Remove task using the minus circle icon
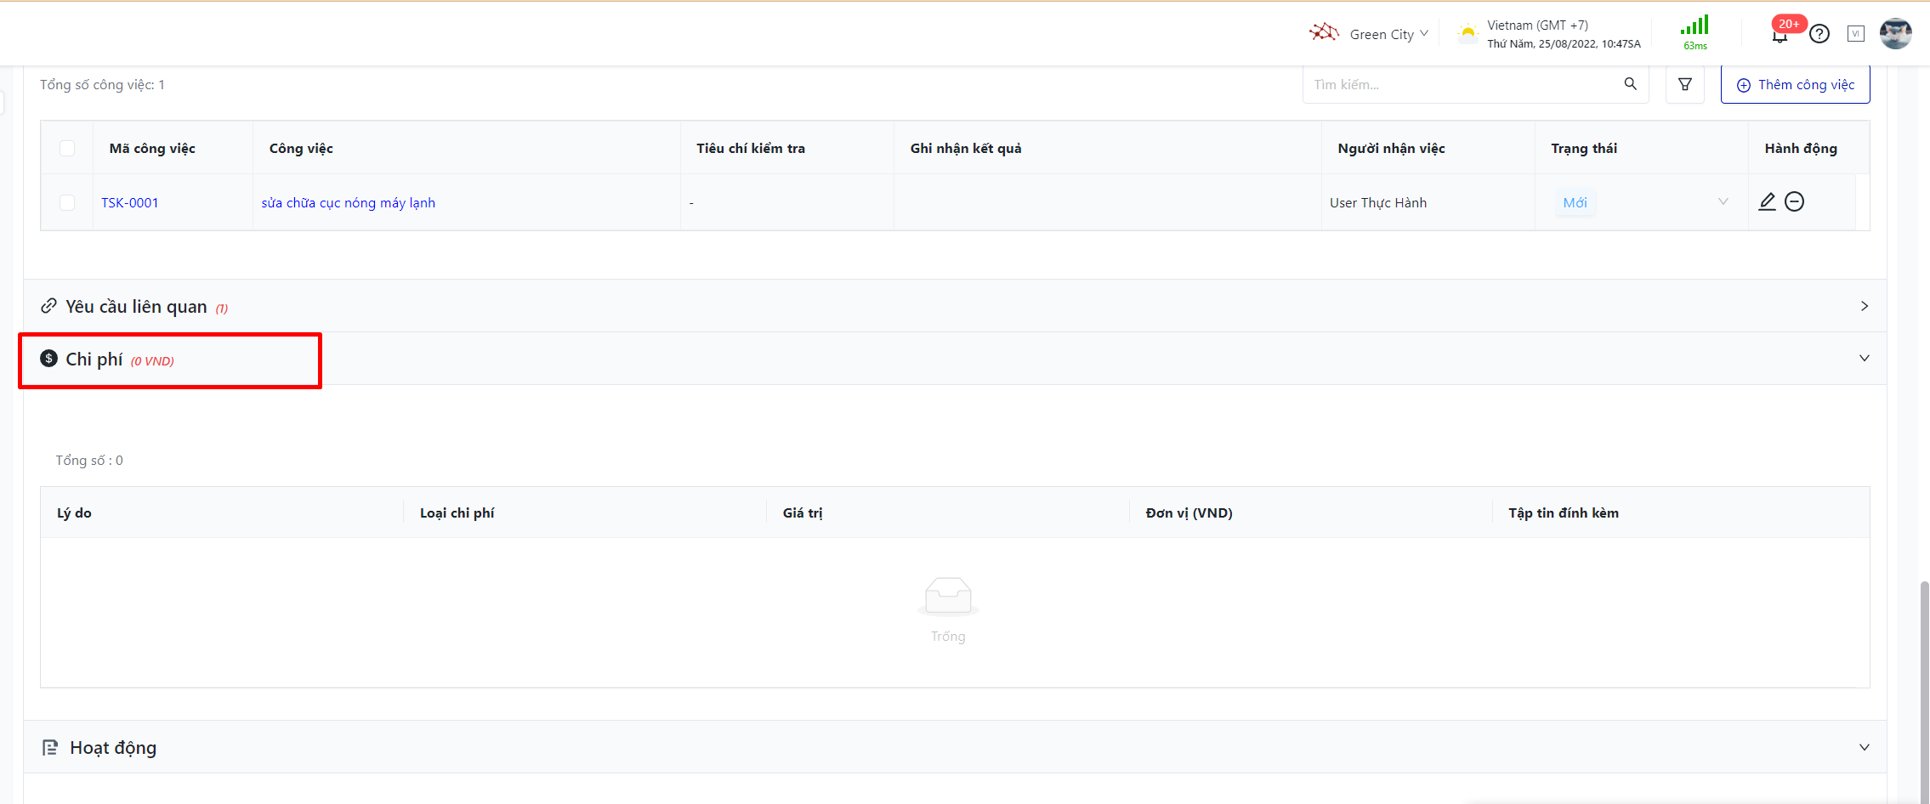 (1794, 201)
